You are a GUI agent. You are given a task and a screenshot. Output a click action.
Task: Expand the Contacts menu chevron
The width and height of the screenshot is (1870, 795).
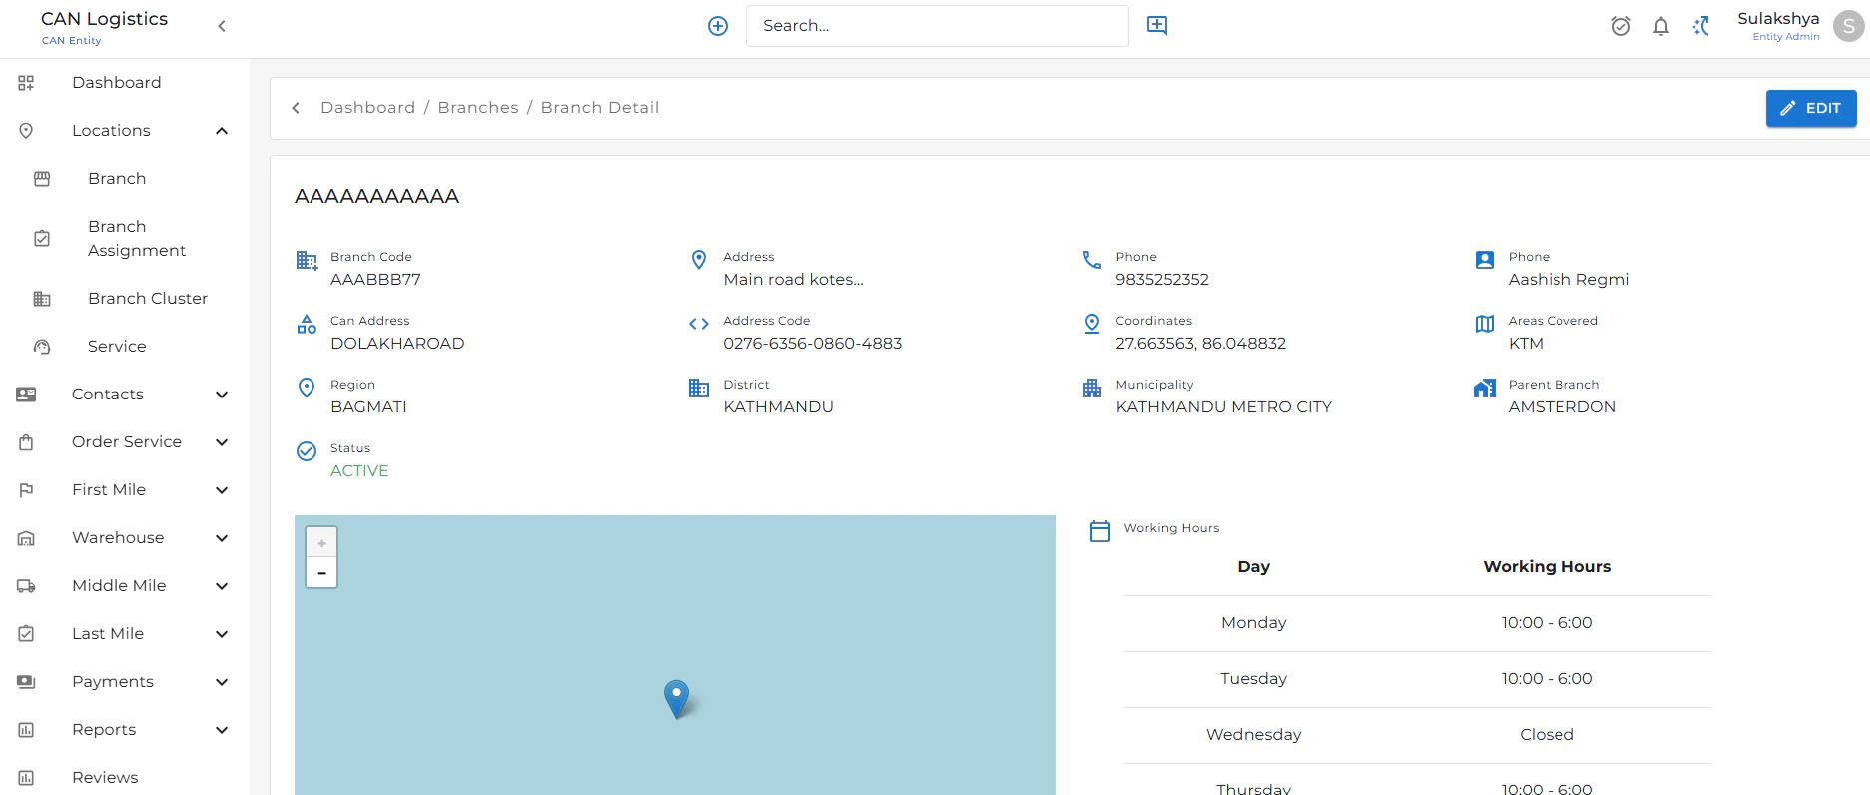222,395
